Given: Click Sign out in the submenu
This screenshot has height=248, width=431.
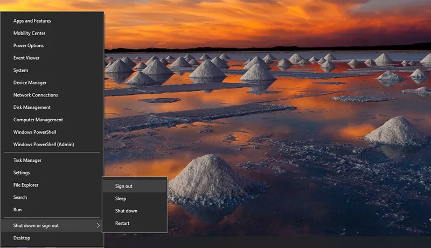Looking at the screenshot, I should click(x=124, y=187).
